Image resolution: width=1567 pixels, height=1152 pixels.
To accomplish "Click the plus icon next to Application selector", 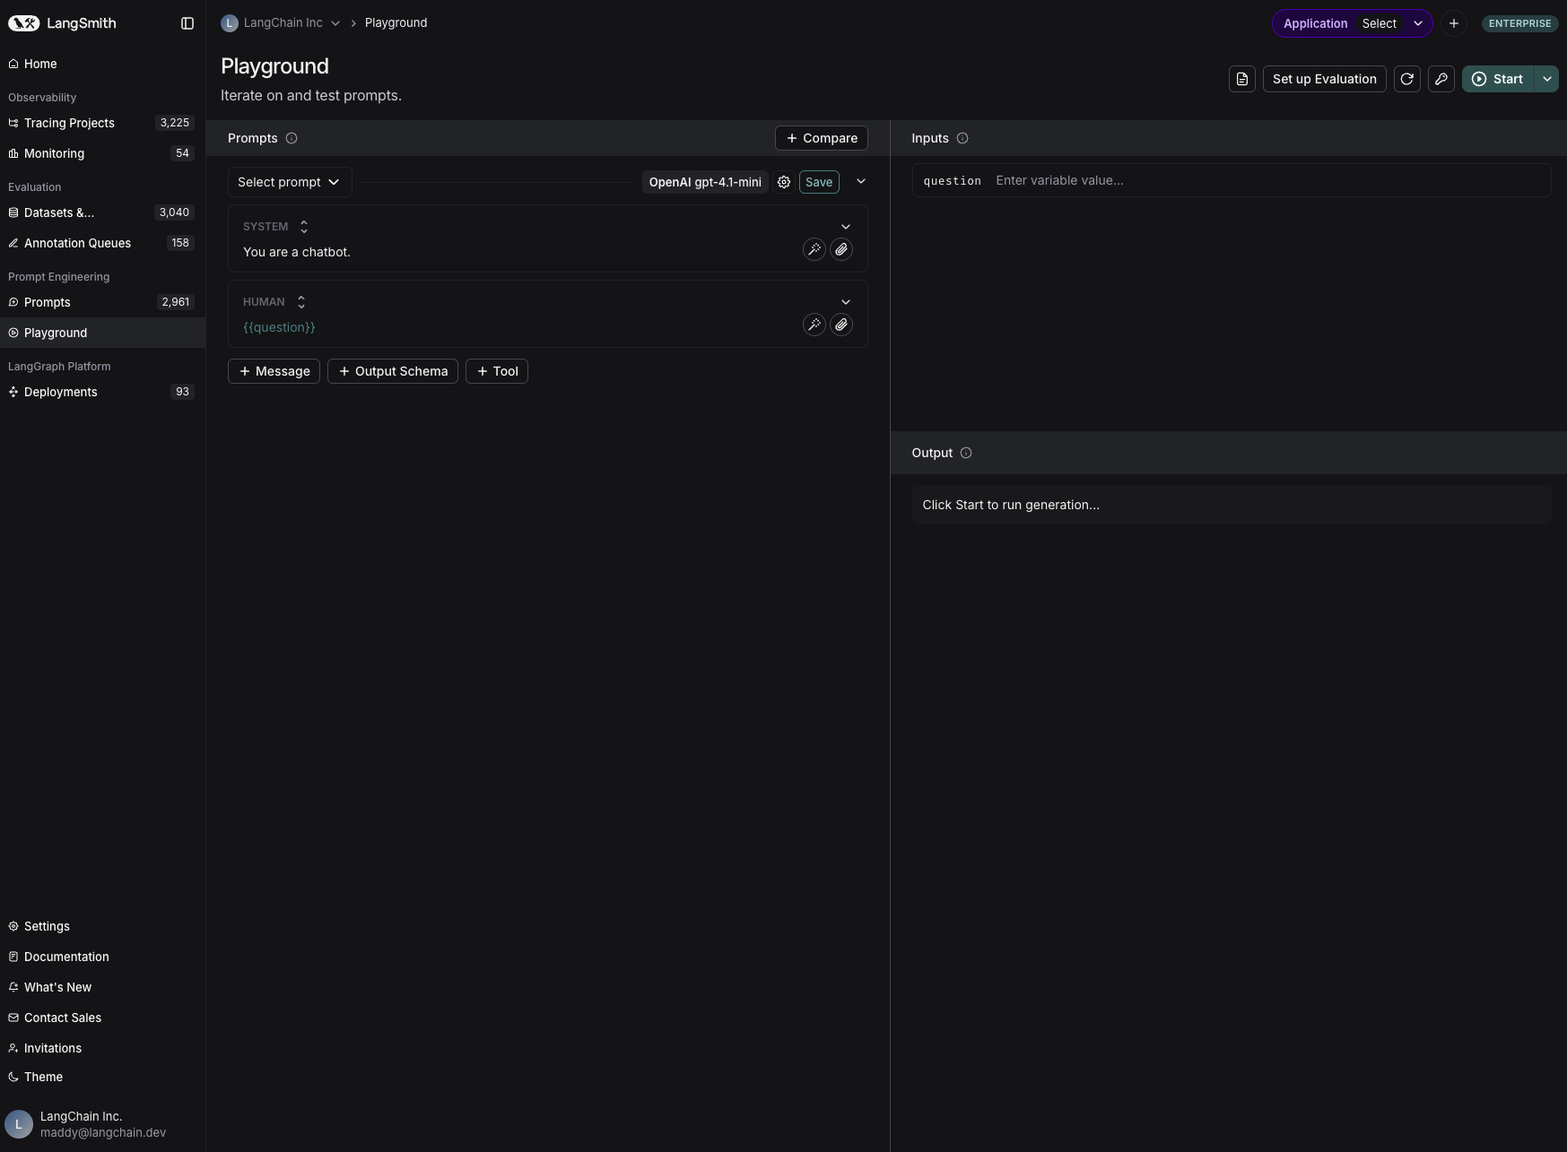I will [x=1454, y=23].
